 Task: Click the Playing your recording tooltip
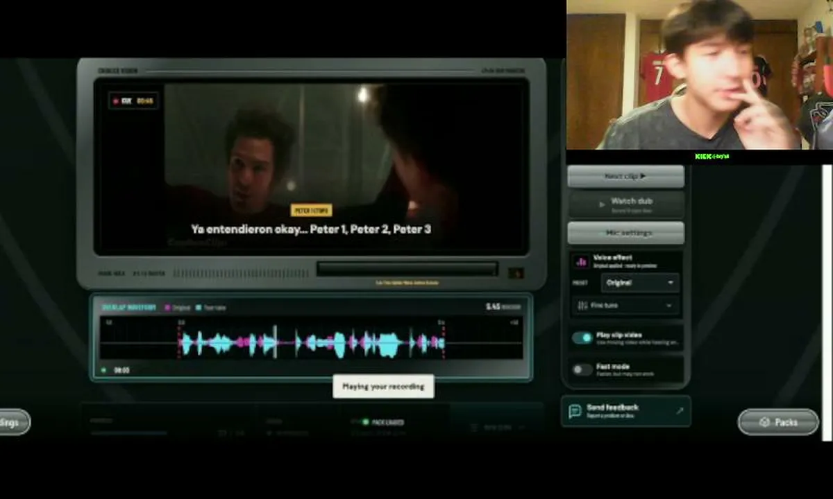point(383,386)
